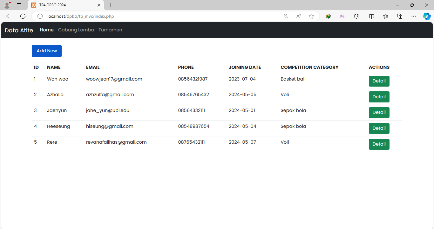Viewport: 434px width, 229px height.
Task: Open Detail for Rere
Action: coord(379,144)
